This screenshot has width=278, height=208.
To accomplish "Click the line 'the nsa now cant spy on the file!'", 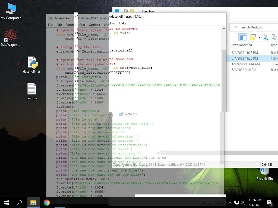I will 100,175.
